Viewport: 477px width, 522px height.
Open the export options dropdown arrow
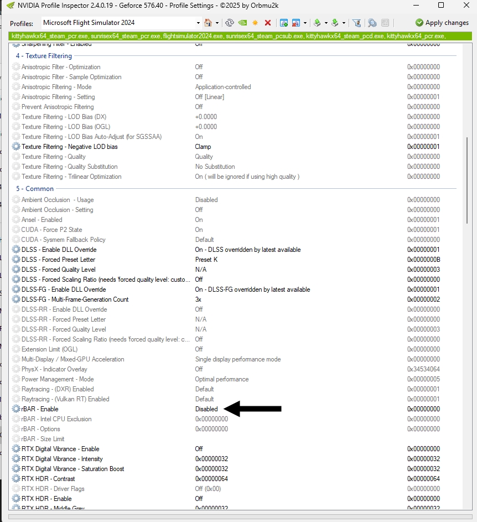click(x=326, y=23)
